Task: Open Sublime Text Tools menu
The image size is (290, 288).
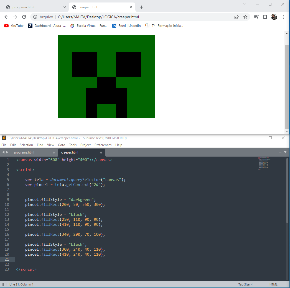Action: (x=73, y=145)
